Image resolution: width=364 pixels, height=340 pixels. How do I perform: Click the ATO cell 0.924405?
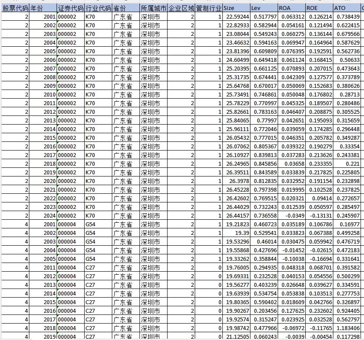point(347,311)
